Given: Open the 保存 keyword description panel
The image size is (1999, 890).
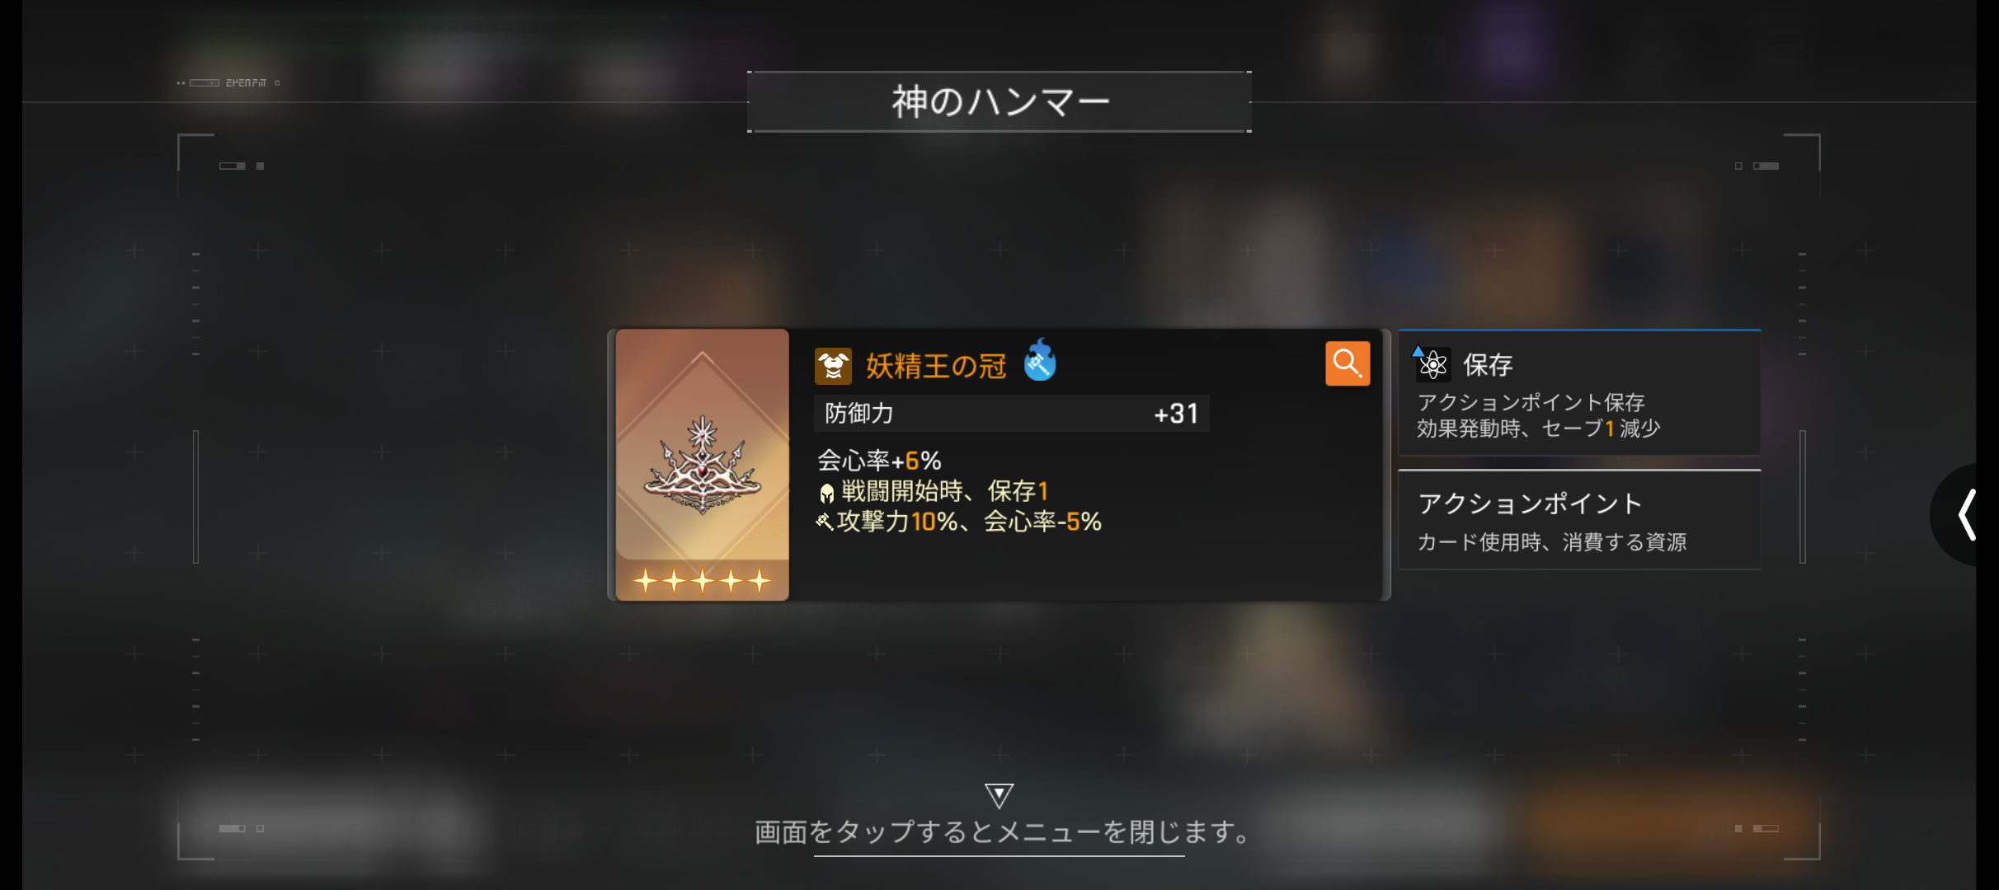Looking at the screenshot, I should [1579, 392].
